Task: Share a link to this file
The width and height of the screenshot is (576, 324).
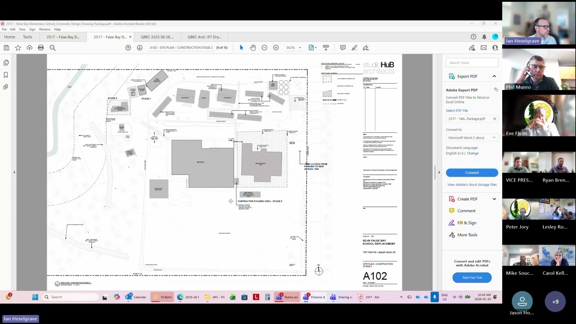Action: (x=472, y=48)
